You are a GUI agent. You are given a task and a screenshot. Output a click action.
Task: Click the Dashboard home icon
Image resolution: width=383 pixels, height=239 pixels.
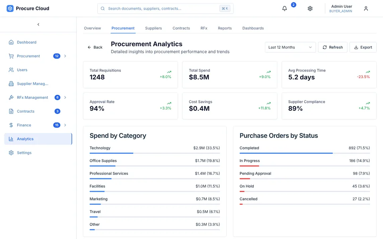click(11, 42)
